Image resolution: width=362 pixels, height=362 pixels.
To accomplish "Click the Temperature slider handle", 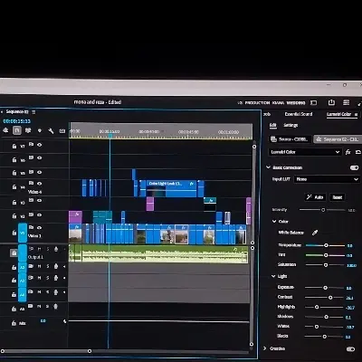I will (x=326, y=245).
